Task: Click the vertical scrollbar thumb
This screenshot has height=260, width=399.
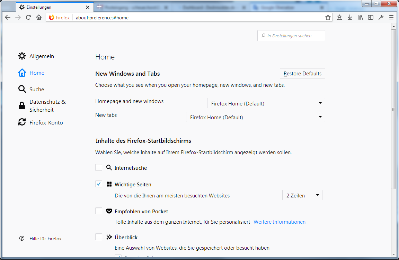Action: tap(394, 109)
